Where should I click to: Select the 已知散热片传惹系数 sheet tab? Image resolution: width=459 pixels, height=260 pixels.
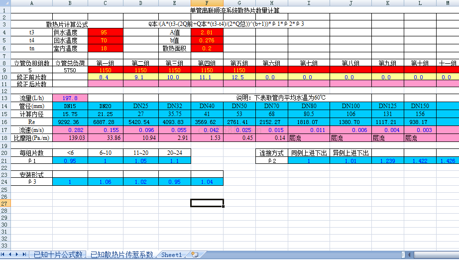click(121, 255)
